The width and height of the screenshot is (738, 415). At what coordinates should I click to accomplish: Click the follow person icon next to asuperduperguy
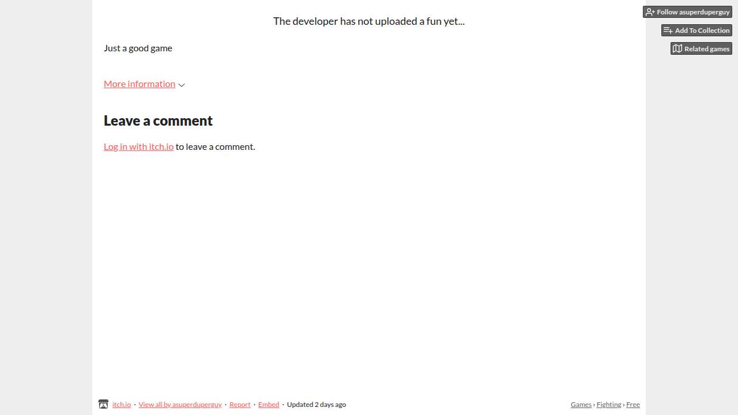pyautogui.click(x=650, y=12)
